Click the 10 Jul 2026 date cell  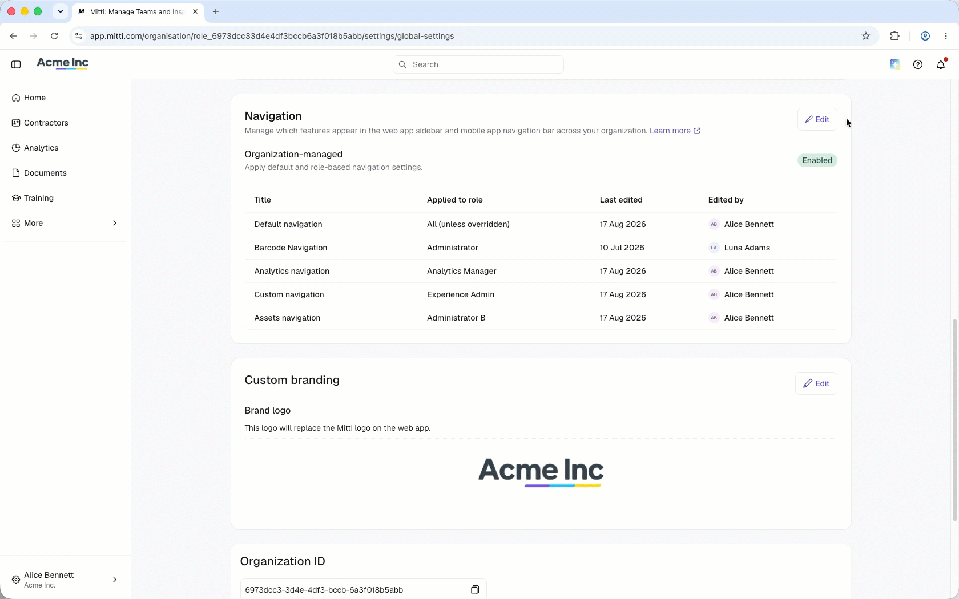pos(622,248)
